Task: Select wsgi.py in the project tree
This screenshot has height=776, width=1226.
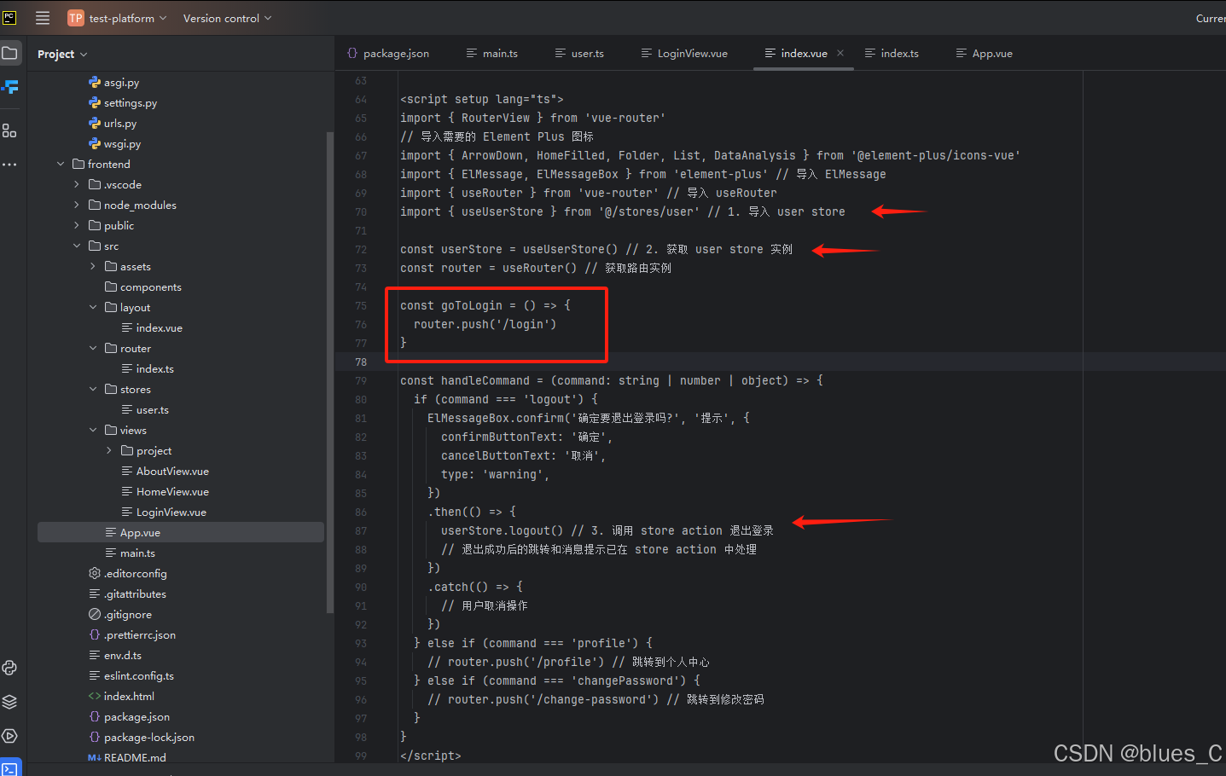Action: (x=114, y=143)
